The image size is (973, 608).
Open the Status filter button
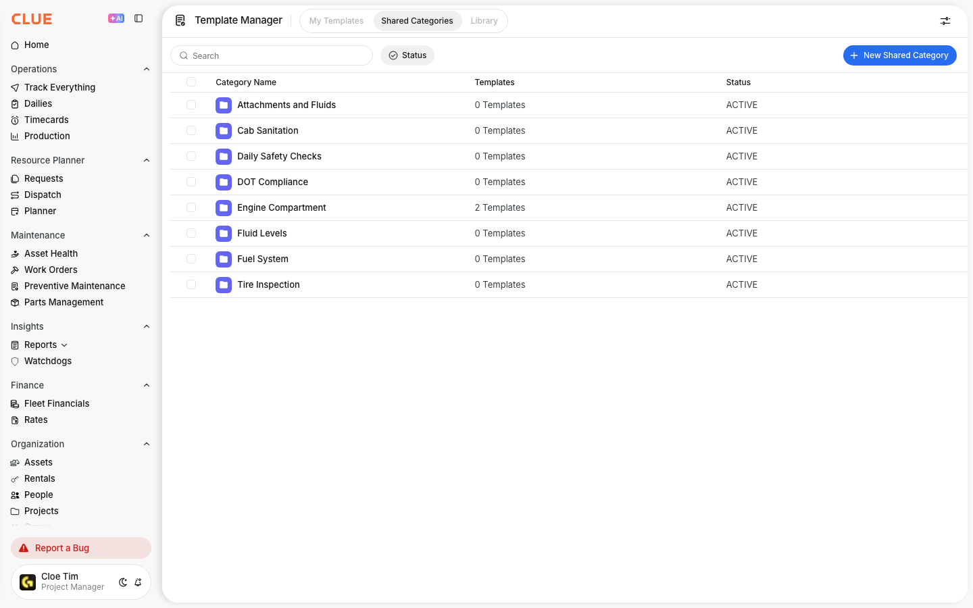(x=407, y=55)
